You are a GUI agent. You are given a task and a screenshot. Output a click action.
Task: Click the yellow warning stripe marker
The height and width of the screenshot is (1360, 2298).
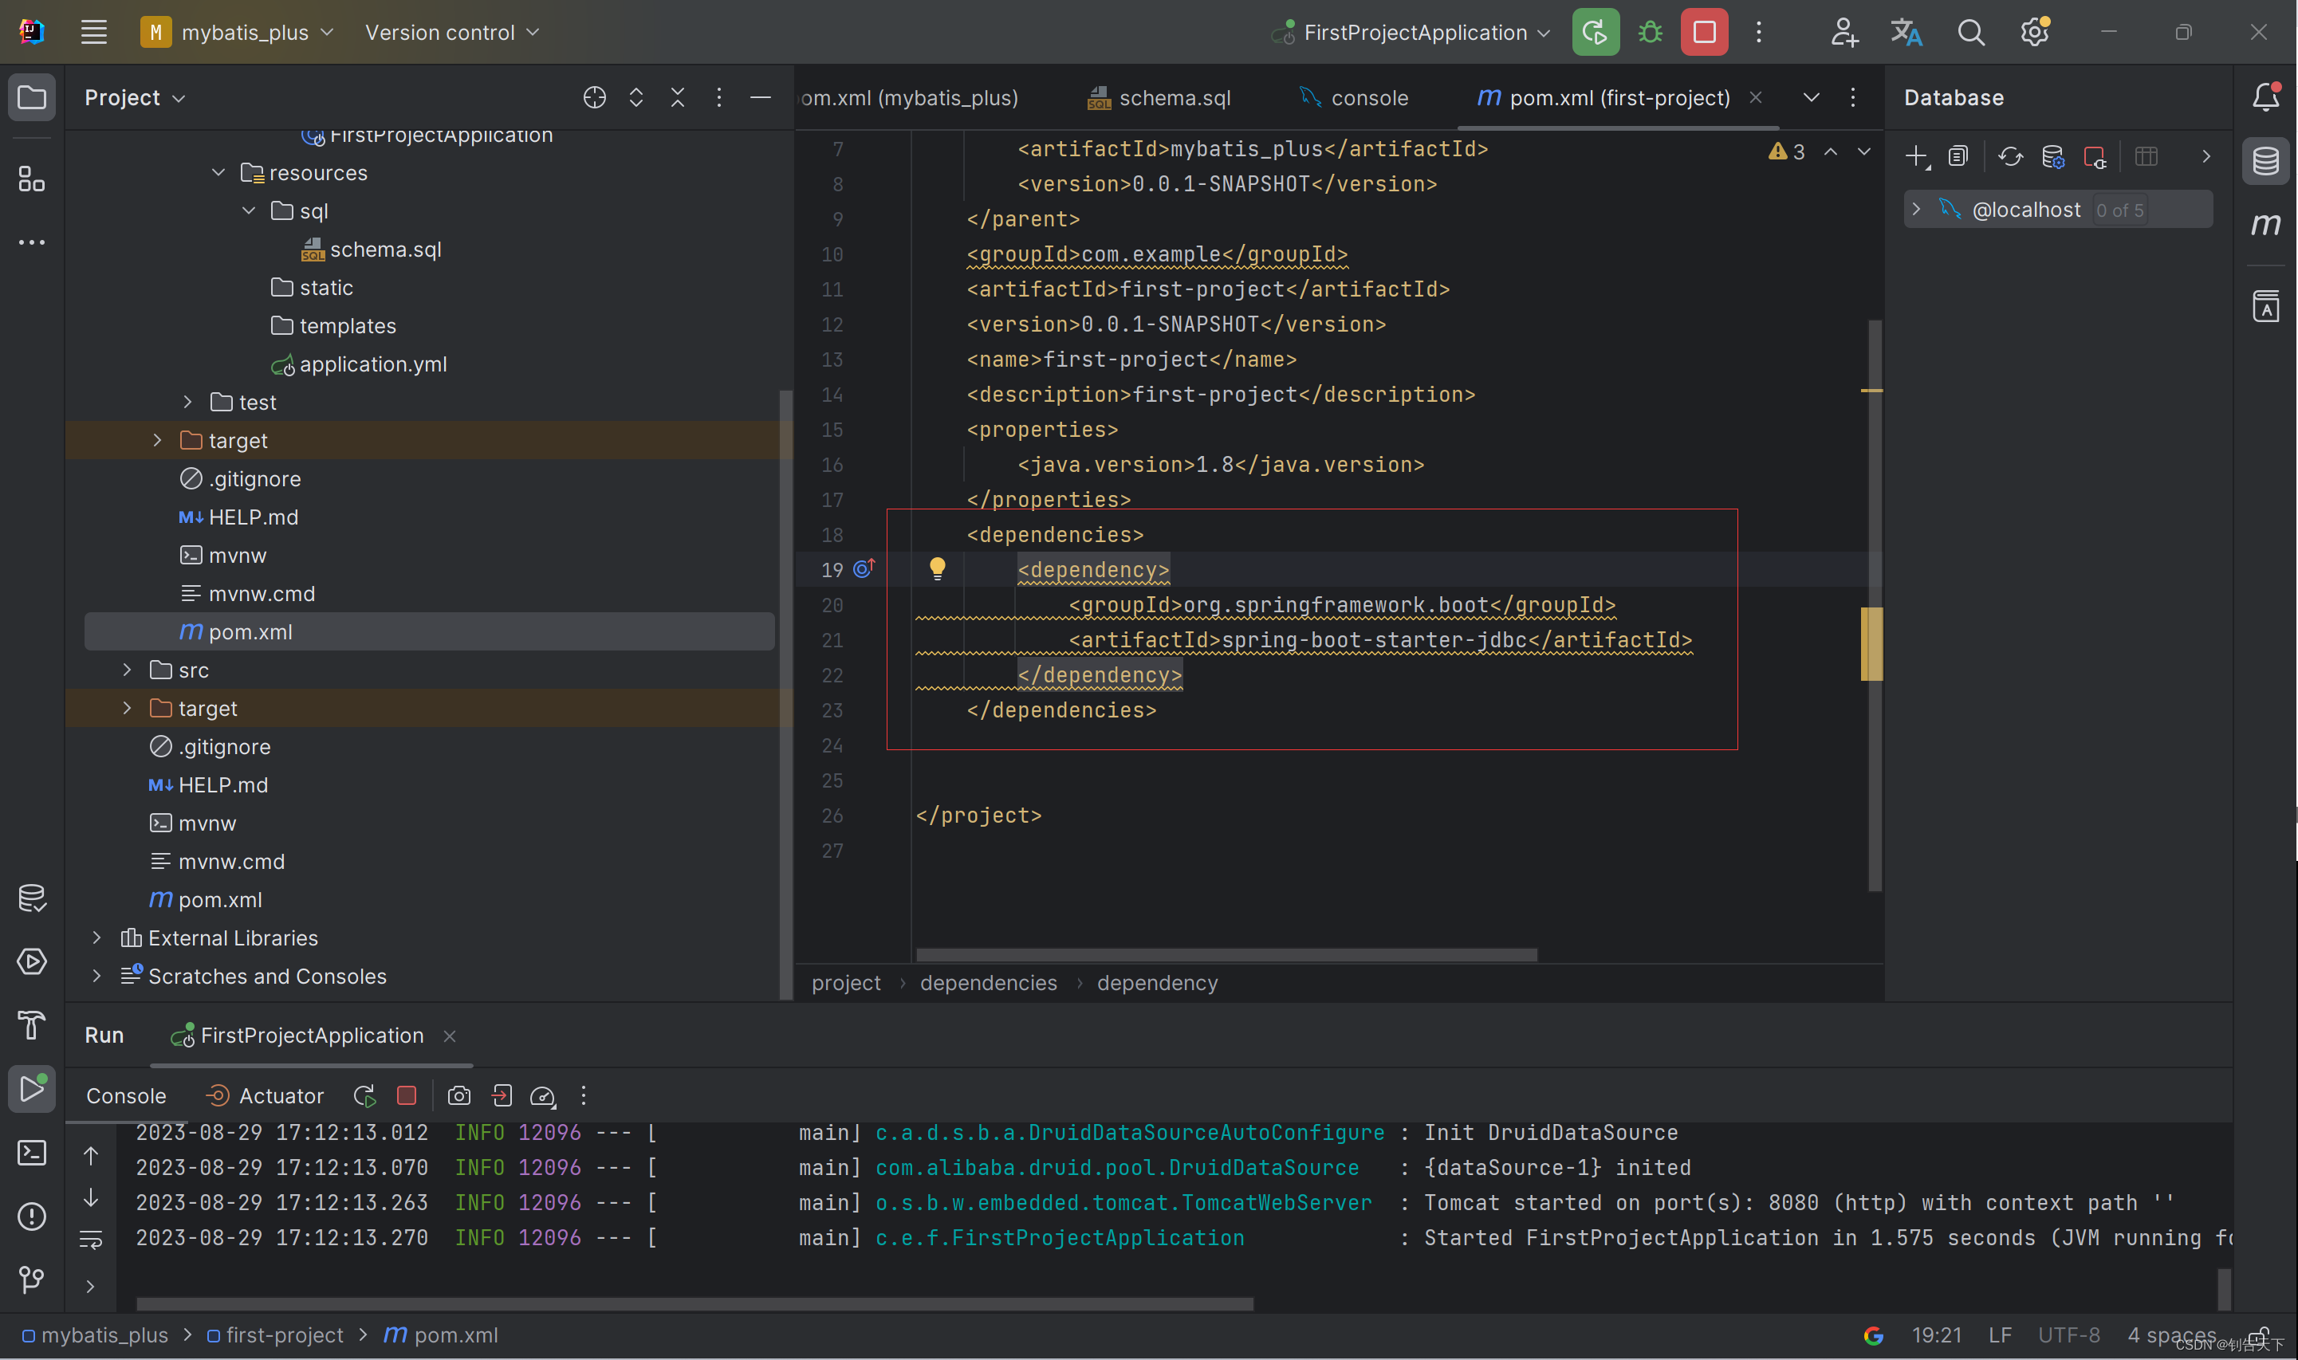coord(1871,643)
